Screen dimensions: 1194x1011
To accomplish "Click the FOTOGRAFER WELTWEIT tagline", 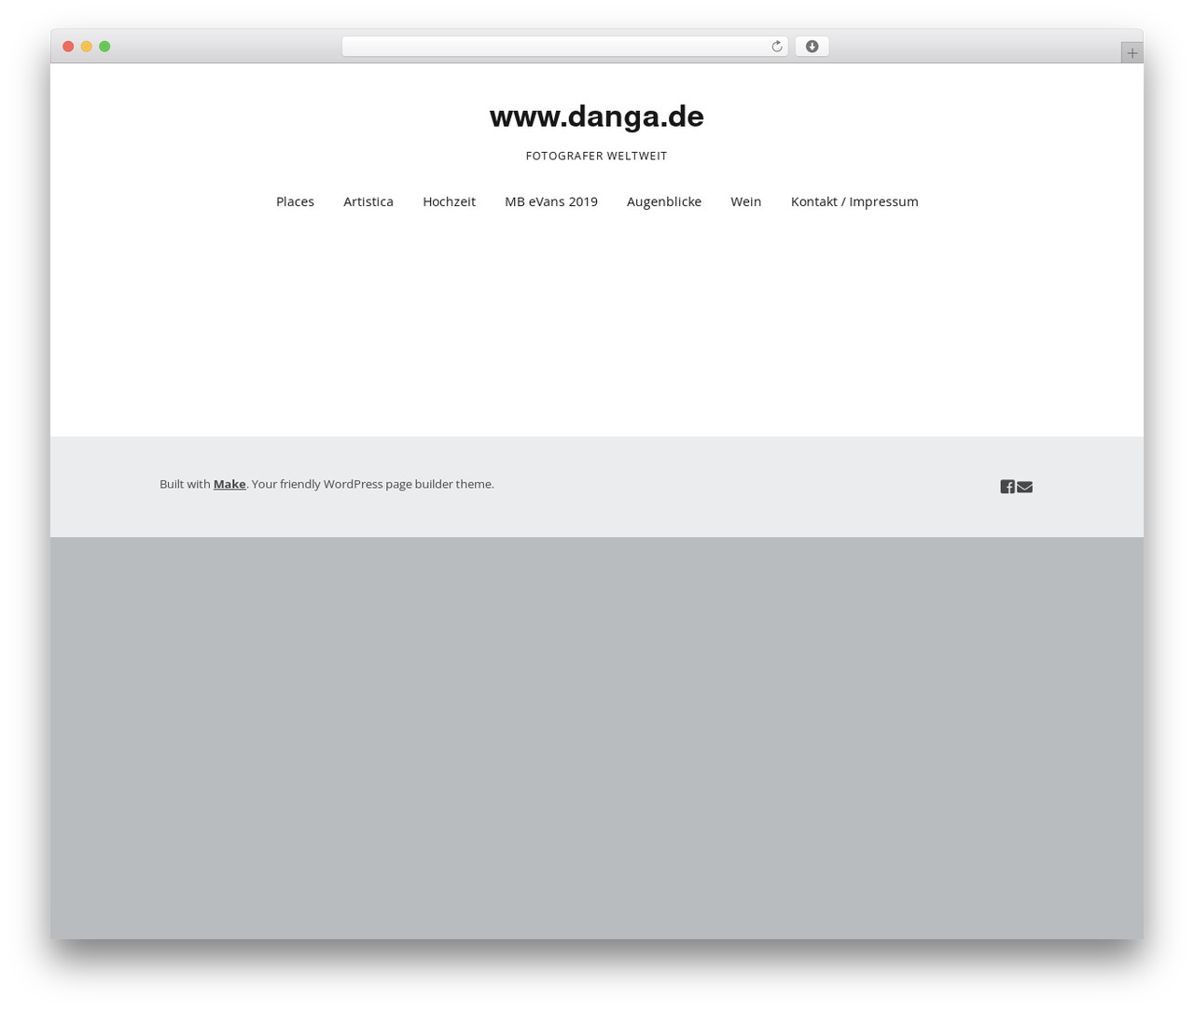I will (x=597, y=157).
